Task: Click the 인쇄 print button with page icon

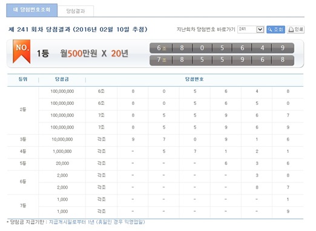Action: point(295,30)
